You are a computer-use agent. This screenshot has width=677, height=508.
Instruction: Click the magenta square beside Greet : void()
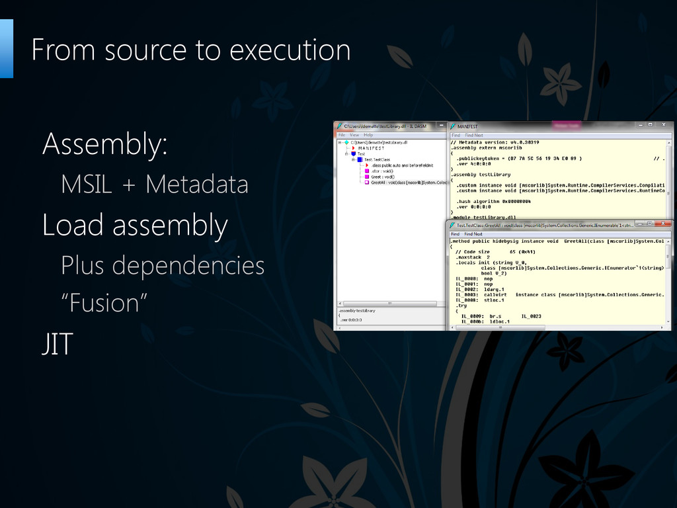[367, 177]
